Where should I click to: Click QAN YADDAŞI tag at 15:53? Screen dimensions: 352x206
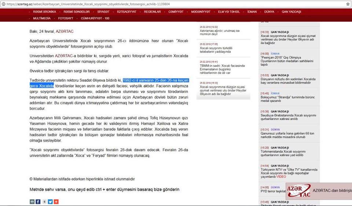[280, 75]
